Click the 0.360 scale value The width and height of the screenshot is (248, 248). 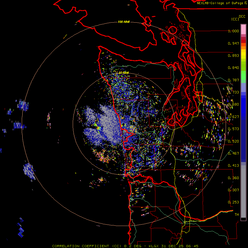(x=233, y=178)
